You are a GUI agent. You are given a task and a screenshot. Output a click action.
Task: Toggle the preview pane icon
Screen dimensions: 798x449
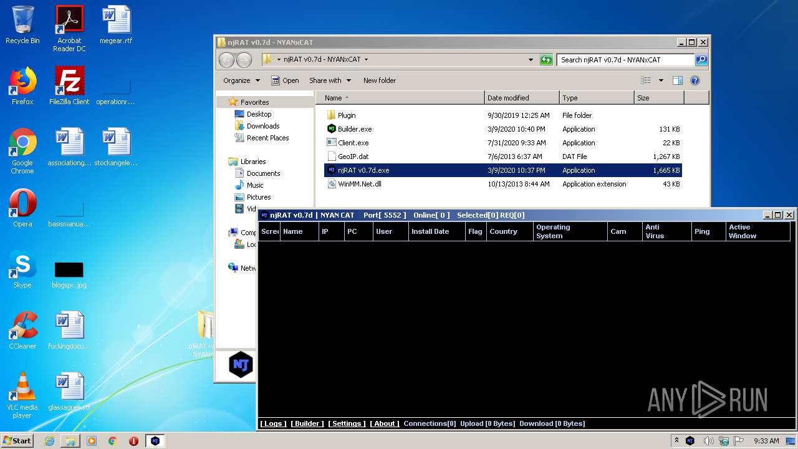pos(678,80)
